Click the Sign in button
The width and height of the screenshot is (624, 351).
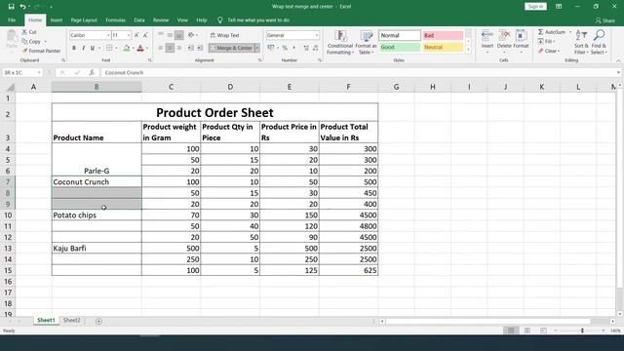tap(535, 7)
